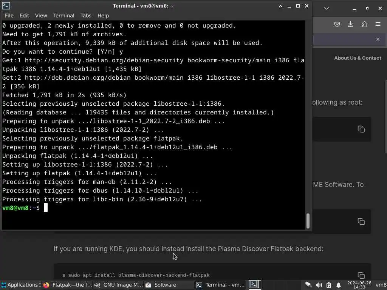This screenshot has width=387, height=290.
Task: Open the Applications menu in taskbar
Action: pyautogui.click(x=20, y=285)
